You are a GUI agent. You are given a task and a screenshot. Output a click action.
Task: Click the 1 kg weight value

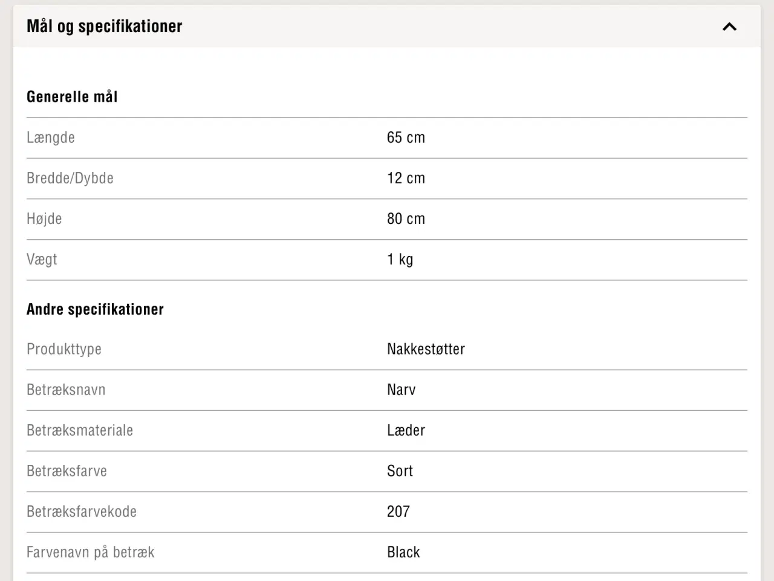400,259
